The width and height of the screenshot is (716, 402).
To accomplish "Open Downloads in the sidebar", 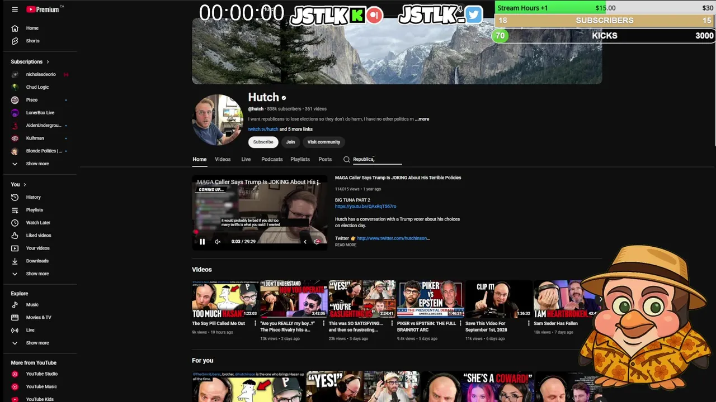I will (x=37, y=261).
